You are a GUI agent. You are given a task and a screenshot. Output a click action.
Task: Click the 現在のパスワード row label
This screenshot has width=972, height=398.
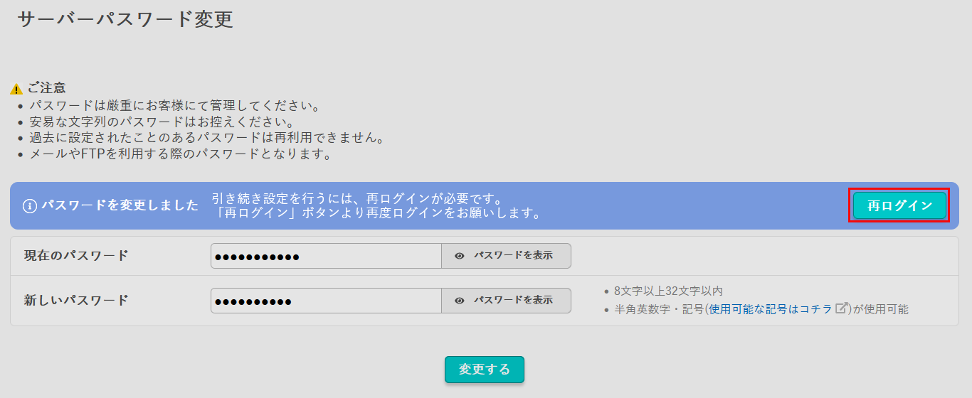(76, 256)
